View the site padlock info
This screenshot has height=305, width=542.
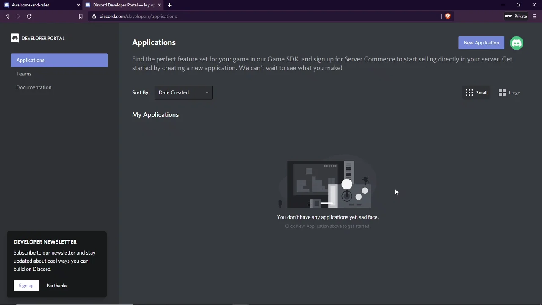point(94,16)
